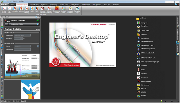
Task: Open the Hole side tab
Action: (x=2, y=43)
